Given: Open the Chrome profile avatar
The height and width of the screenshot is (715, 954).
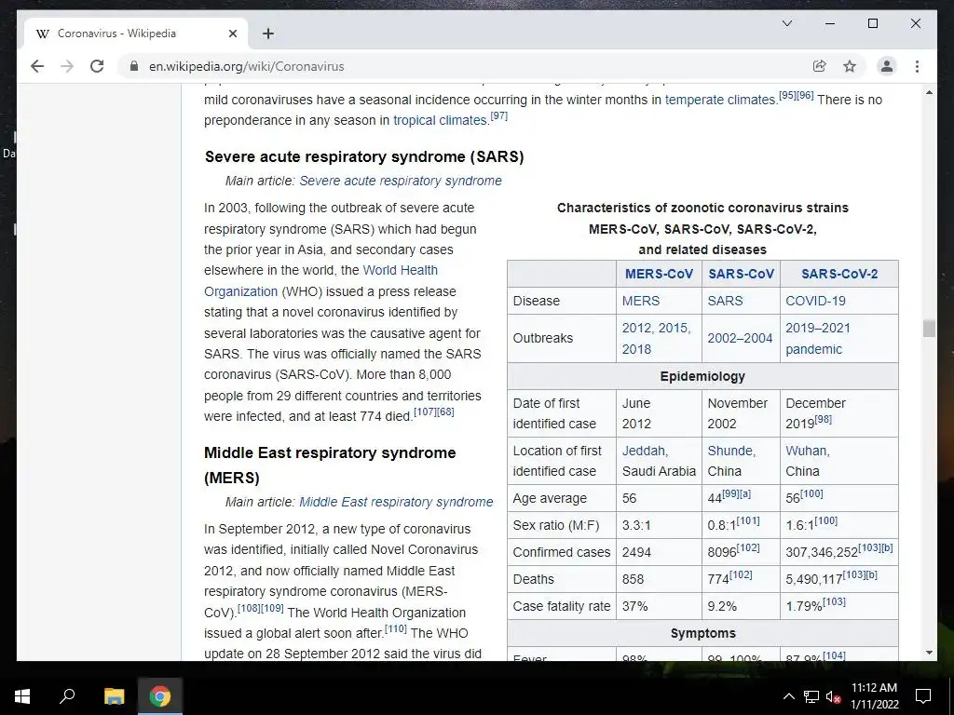Looking at the screenshot, I should [x=887, y=66].
